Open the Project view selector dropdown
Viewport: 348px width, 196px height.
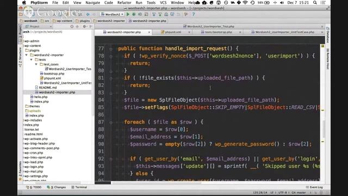point(39,27)
